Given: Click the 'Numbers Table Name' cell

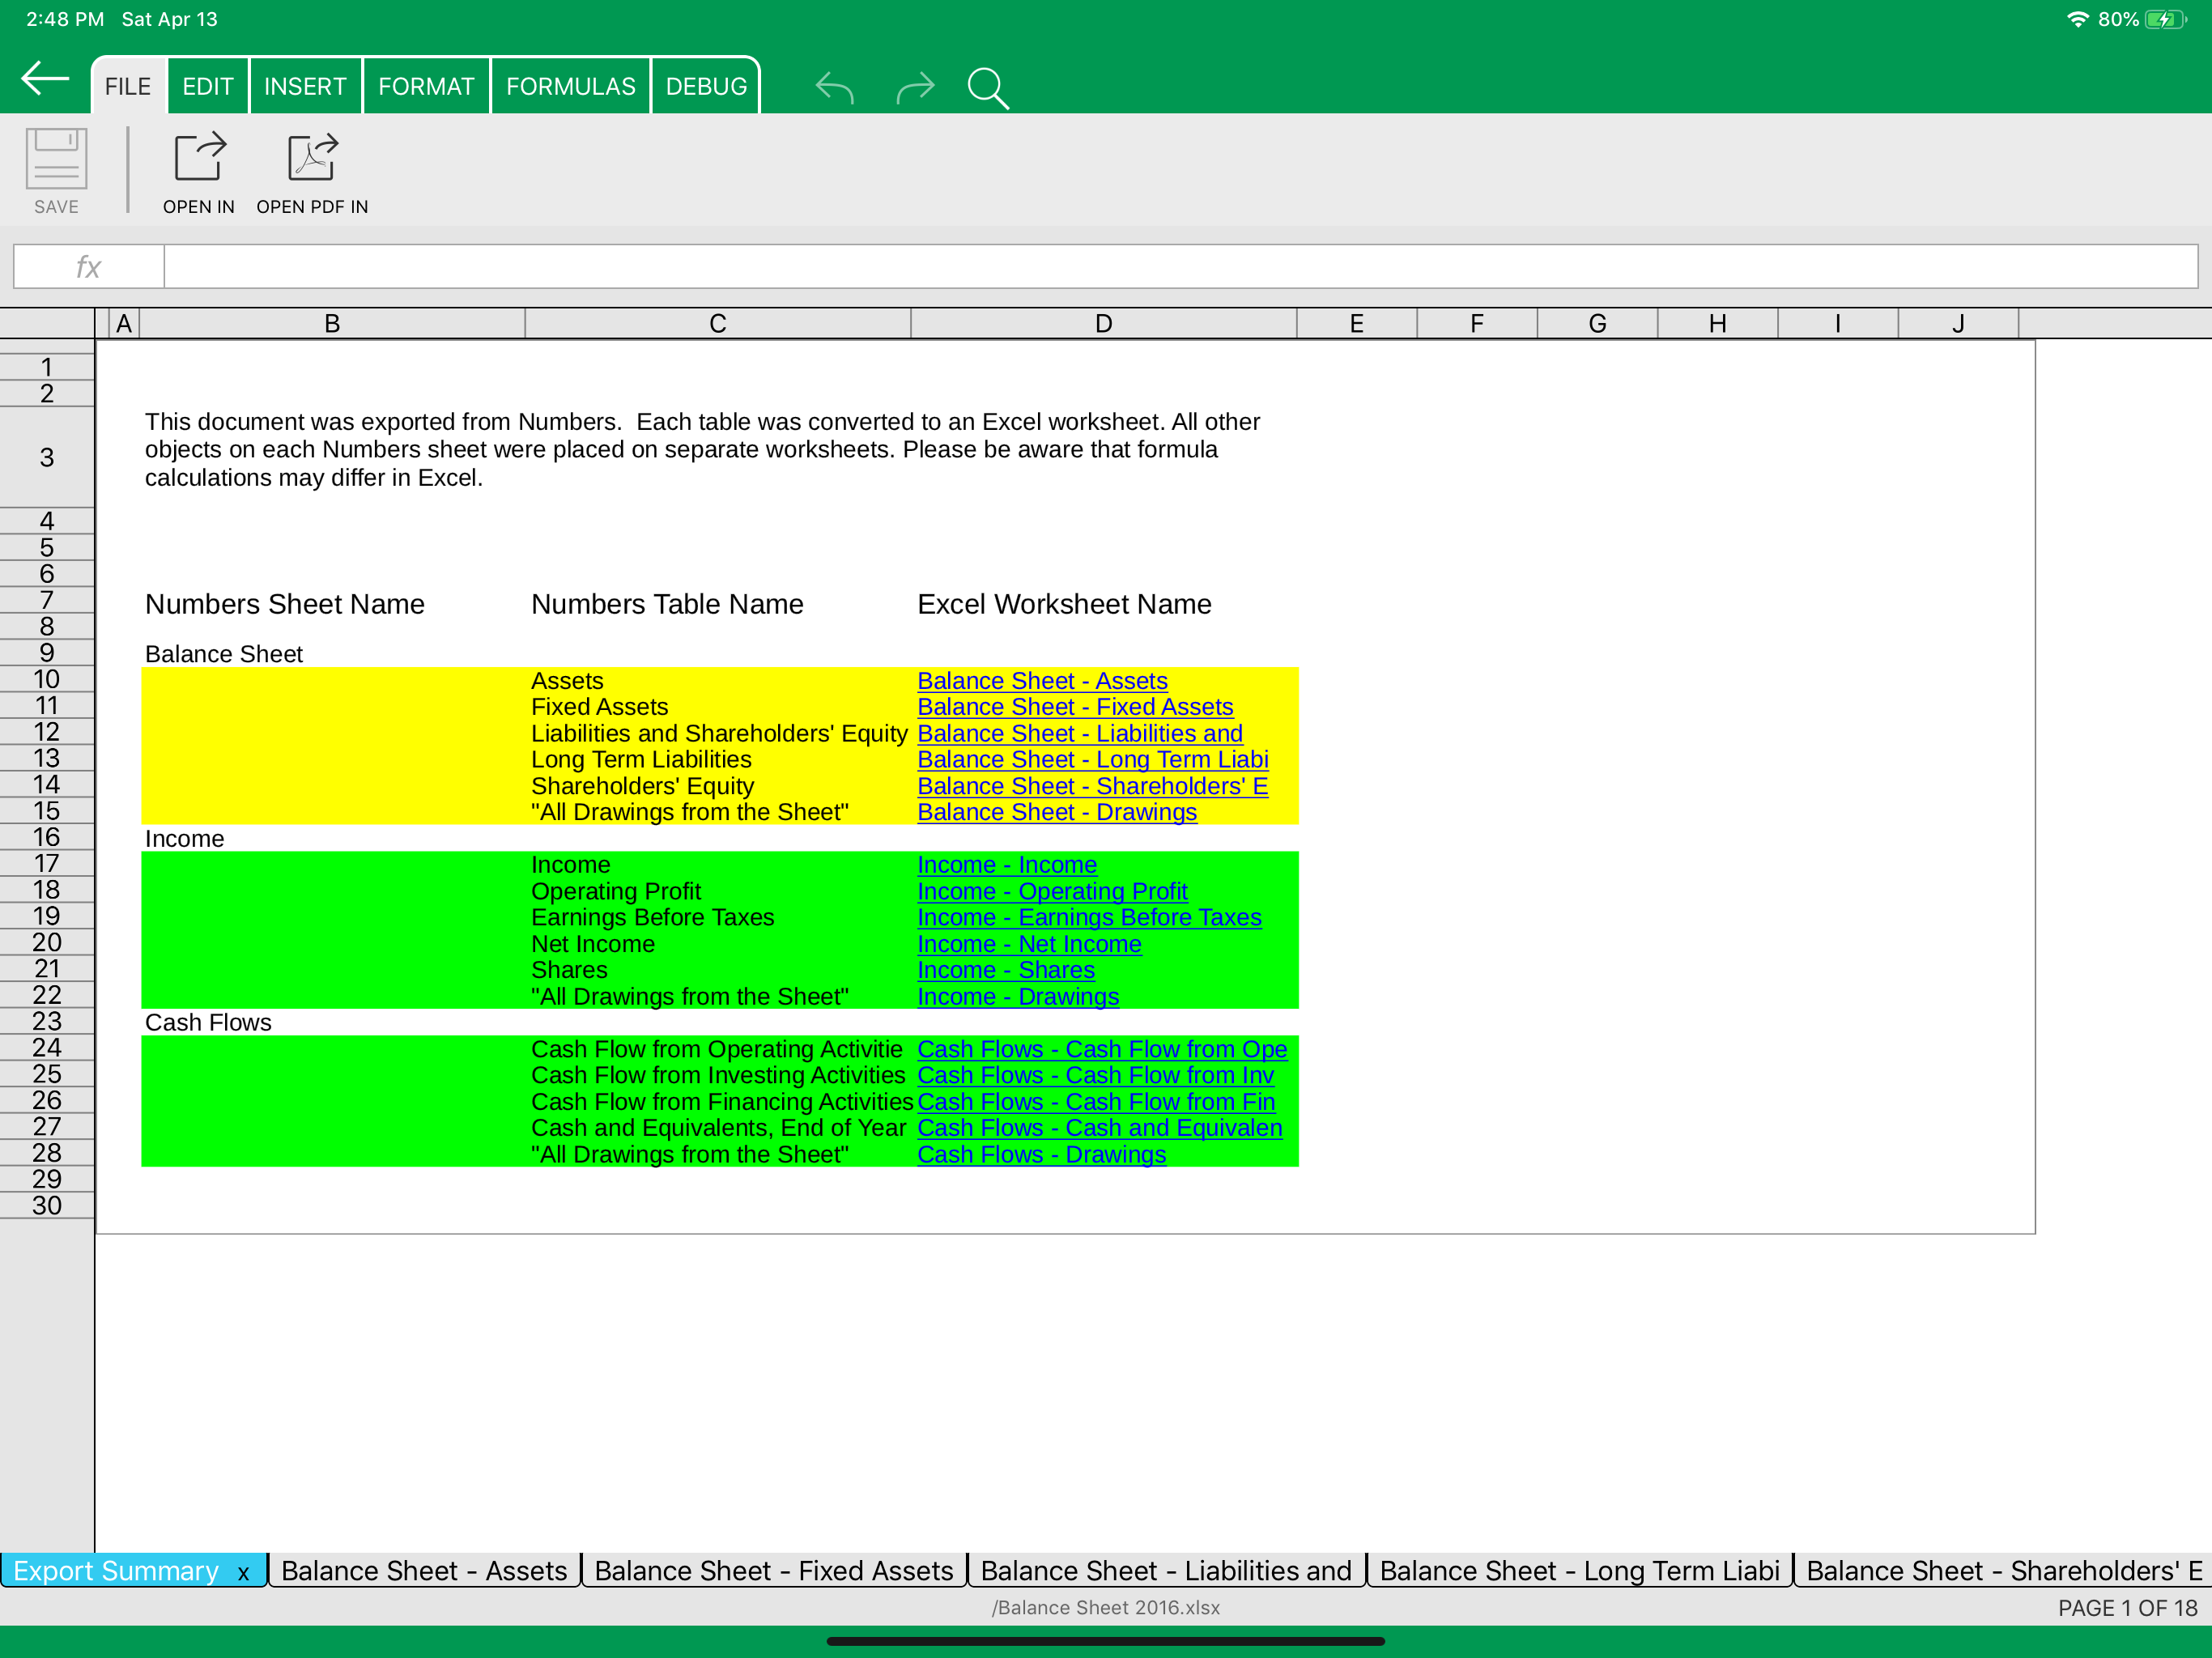Looking at the screenshot, I should pyautogui.click(x=667, y=604).
